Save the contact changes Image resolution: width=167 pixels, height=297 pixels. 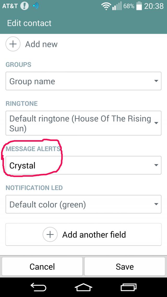pyautogui.click(x=125, y=266)
